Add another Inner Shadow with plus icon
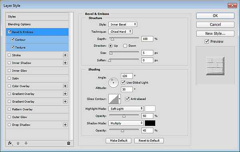Screen dimensions: 240x152 pyautogui.click(x=65, y=63)
